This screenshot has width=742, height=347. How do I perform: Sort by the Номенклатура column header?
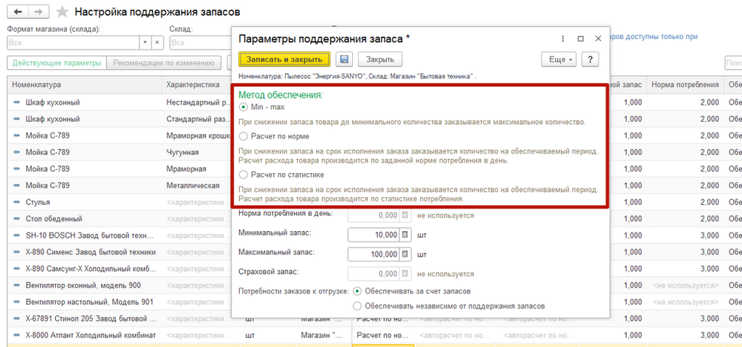(84, 84)
